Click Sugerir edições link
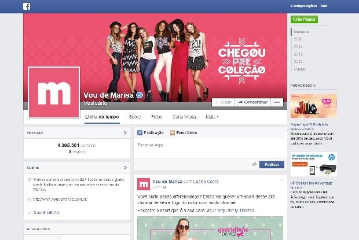Screen dimensions: 359x240 [47, 213]
